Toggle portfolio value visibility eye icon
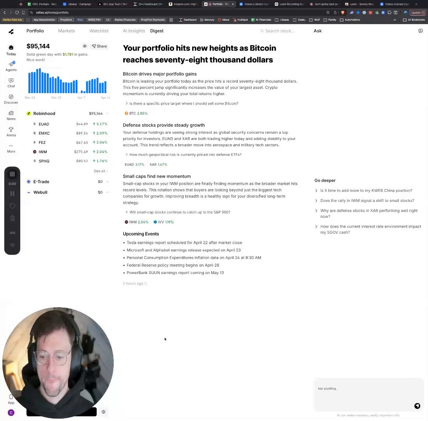Image resolution: width=428 pixels, height=421 pixels. pos(85,46)
